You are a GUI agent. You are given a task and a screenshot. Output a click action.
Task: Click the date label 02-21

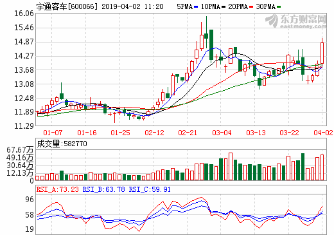pyautogui.click(x=188, y=133)
